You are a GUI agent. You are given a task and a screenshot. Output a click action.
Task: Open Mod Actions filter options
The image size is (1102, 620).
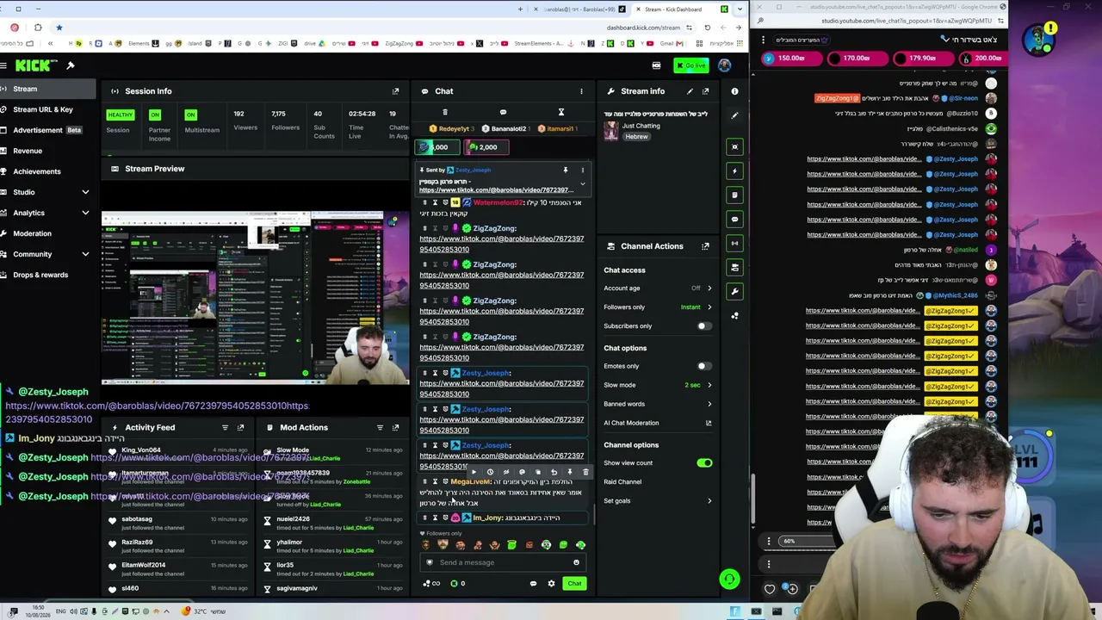point(380,428)
